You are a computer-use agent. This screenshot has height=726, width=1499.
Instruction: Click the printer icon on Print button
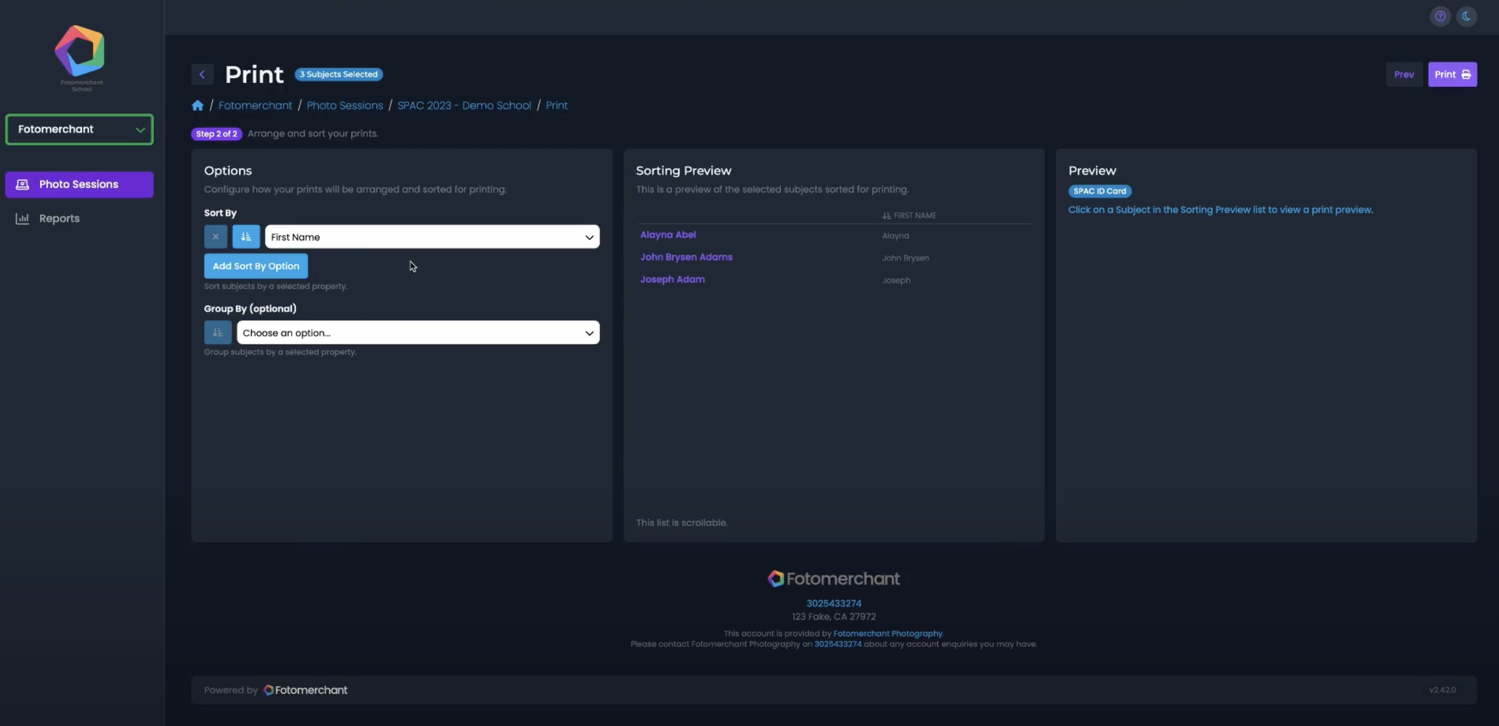tap(1466, 74)
